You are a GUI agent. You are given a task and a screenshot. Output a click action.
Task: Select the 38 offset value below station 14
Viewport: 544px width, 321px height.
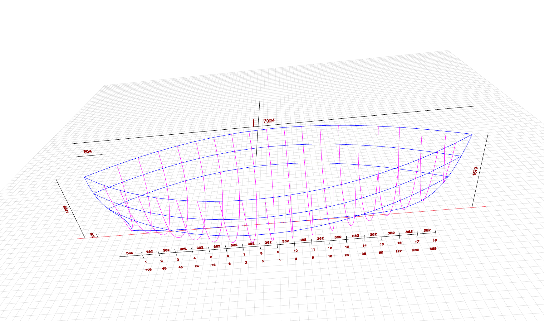[364, 254]
